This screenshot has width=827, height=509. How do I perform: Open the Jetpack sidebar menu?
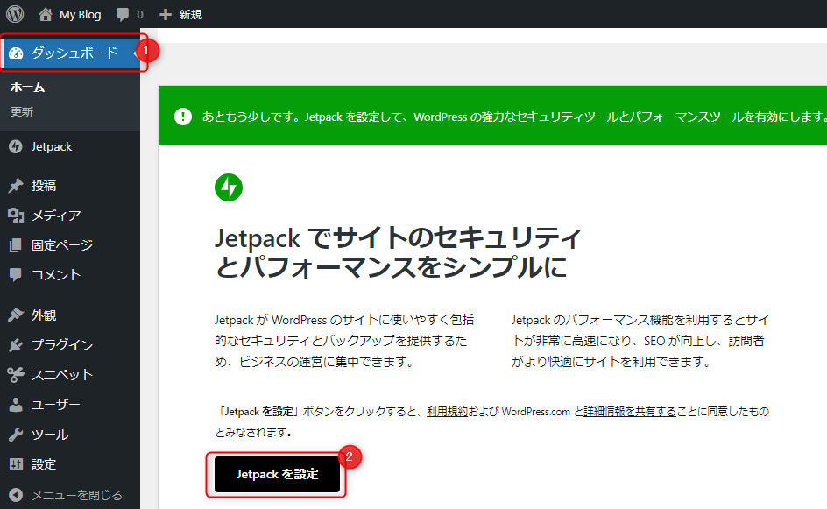tap(51, 146)
